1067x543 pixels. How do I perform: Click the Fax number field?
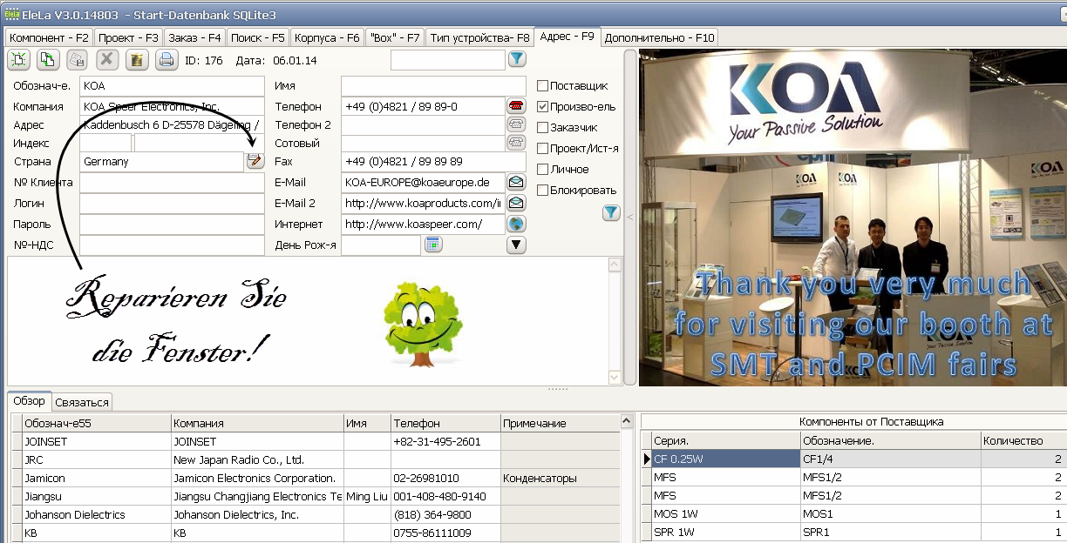click(433, 161)
